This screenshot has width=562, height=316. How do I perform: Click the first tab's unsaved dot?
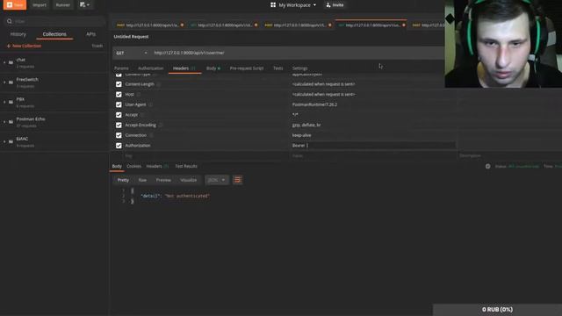[x=182, y=25]
